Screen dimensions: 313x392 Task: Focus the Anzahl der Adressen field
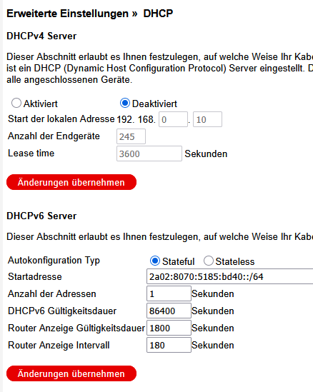(x=169, y=293)
